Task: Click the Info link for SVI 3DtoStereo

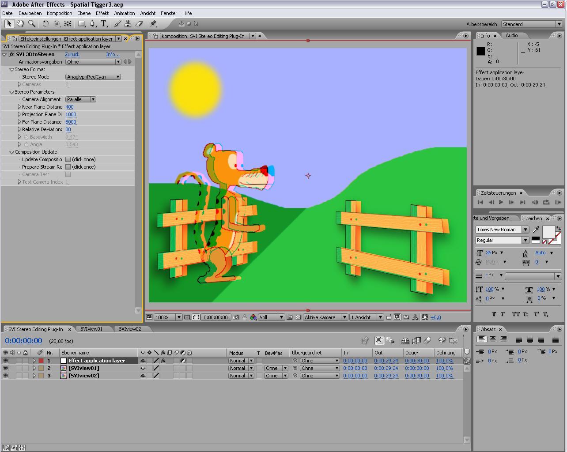Action: coord(113,54)
